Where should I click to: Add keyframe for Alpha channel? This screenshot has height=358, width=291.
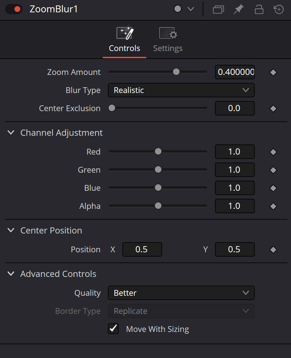[x=273, y=206]
